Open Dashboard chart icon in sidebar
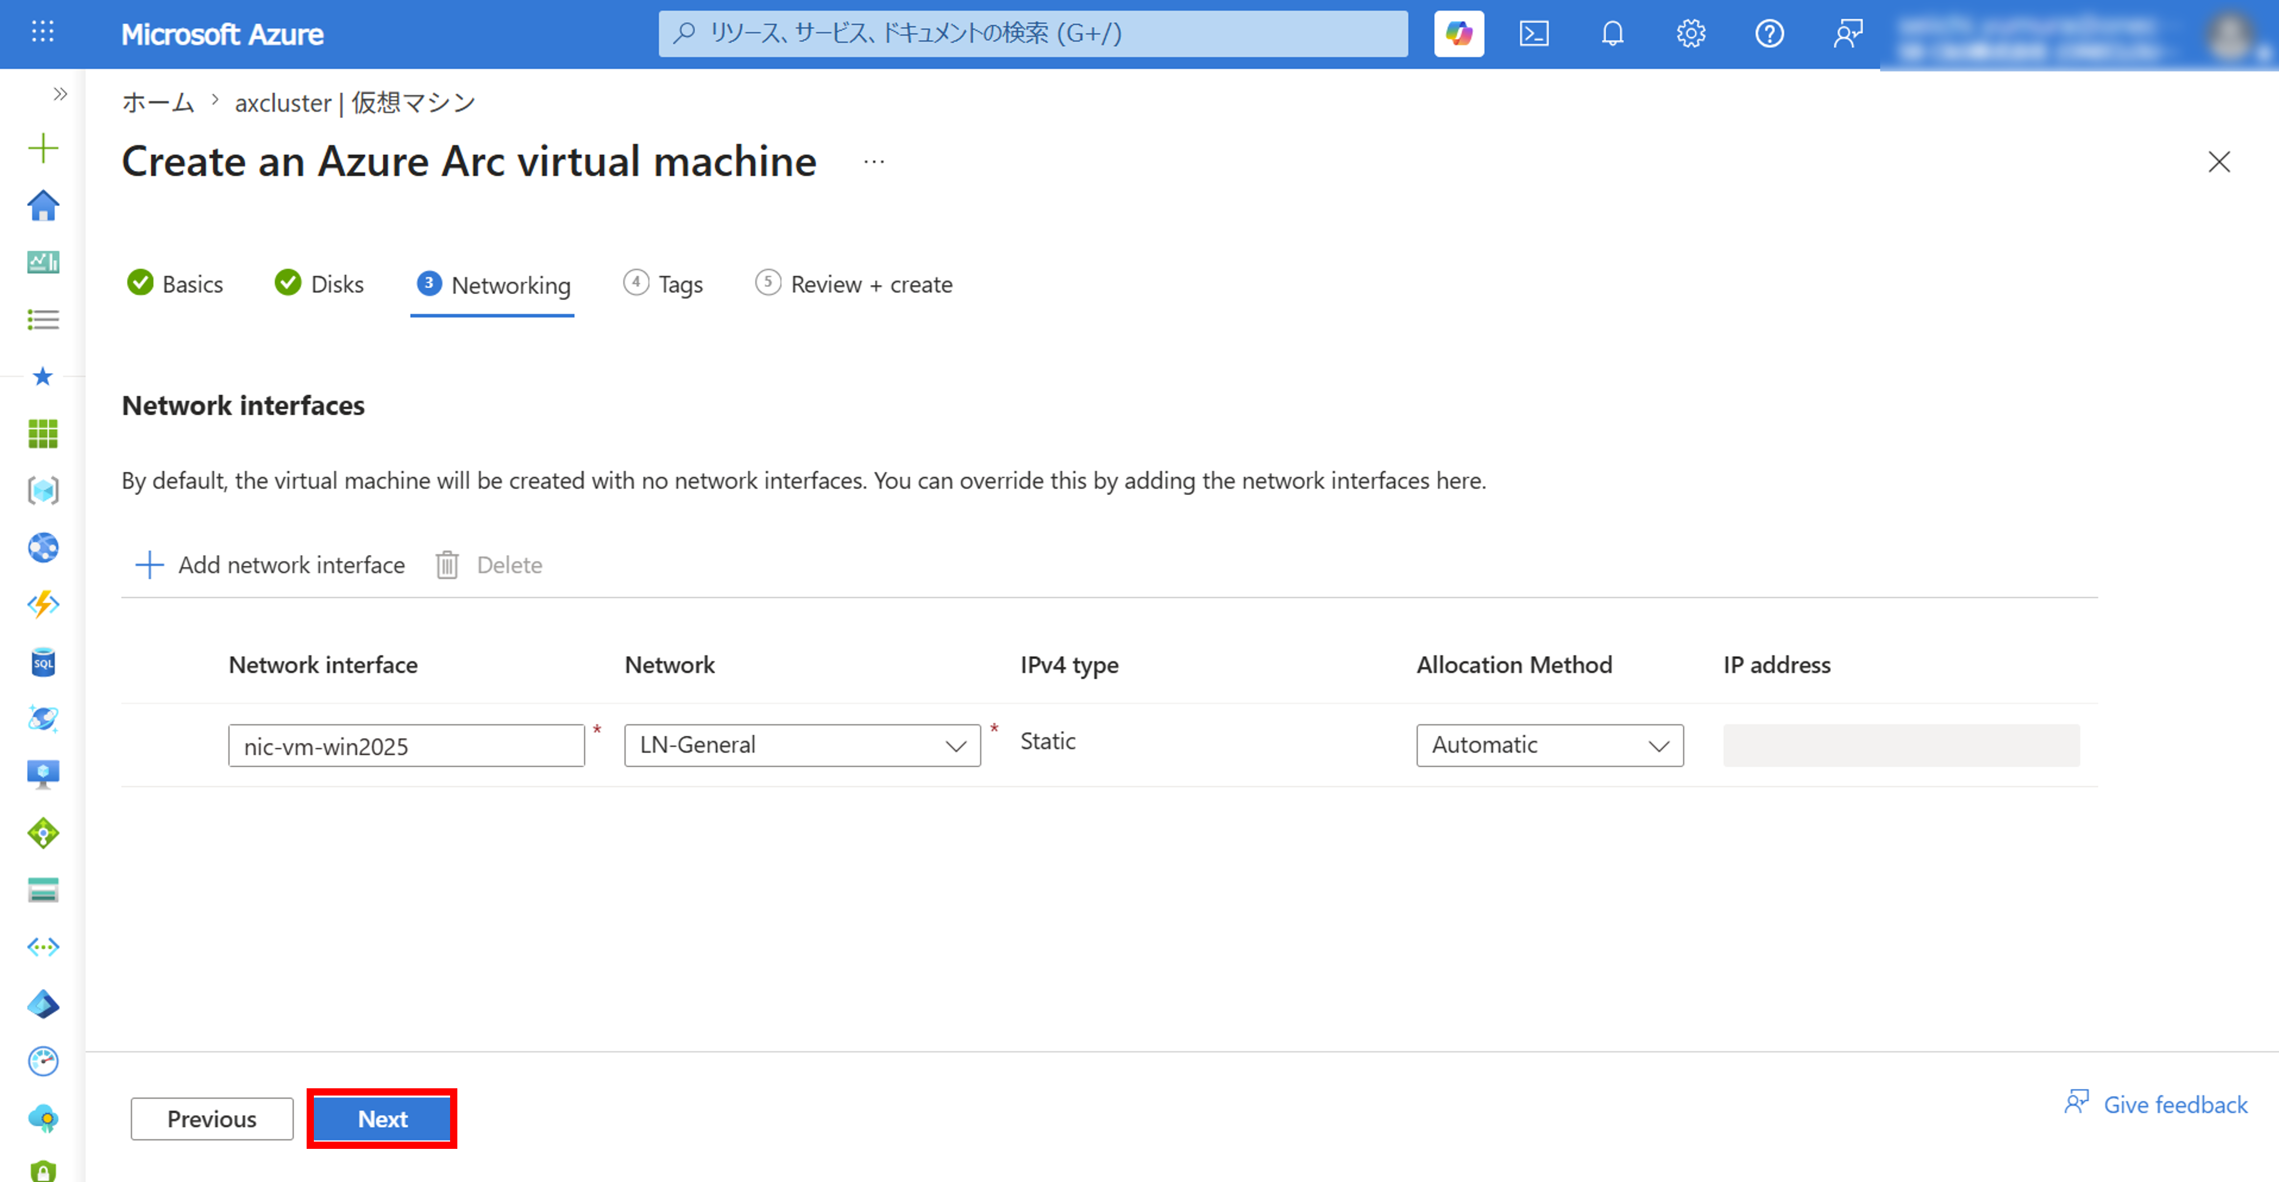The height and width of the screenshot is (1182, 2279). (42, 261)
